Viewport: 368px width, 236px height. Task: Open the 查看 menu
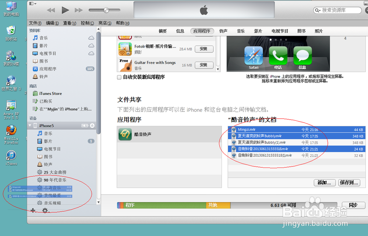70,23
